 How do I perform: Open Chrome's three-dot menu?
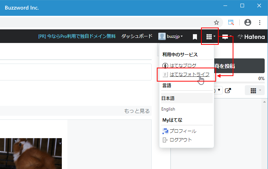point(260,22)
